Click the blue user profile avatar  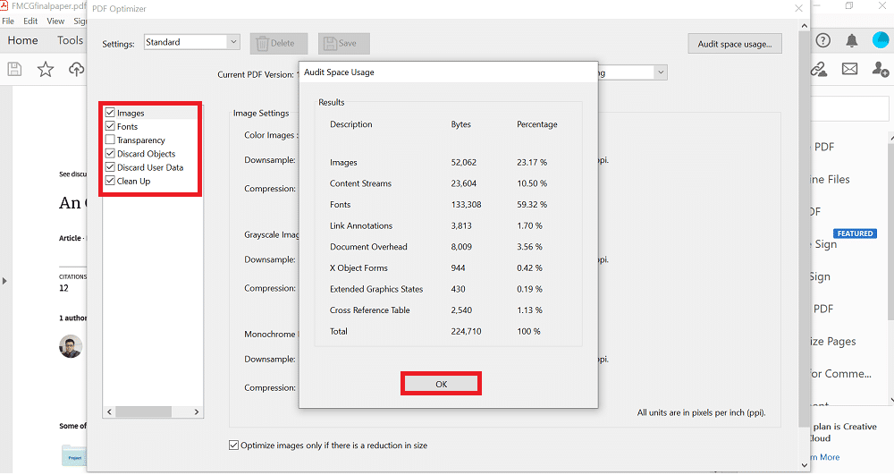click(881, 40)
